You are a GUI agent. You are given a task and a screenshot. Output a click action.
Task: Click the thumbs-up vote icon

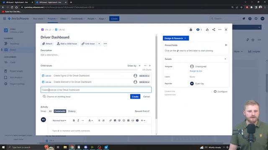pyautogui.click(x=207, y=30)
